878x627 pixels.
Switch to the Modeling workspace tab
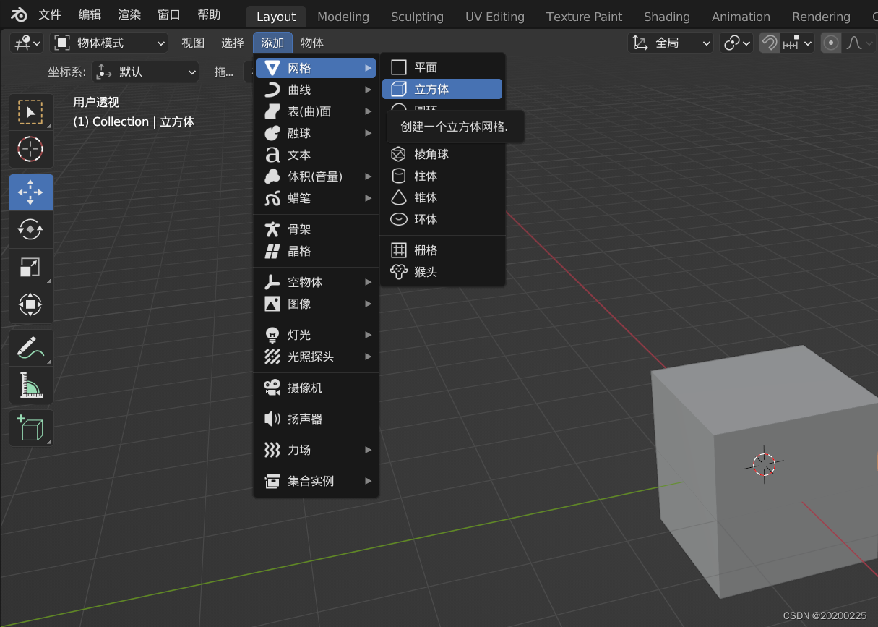tap(343, 17)
